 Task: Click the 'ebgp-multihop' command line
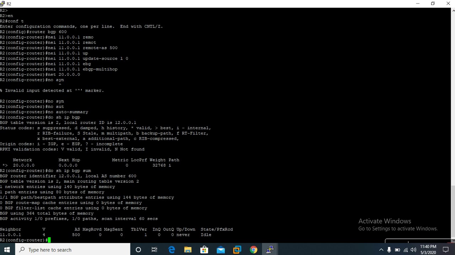tap(59, 69)
